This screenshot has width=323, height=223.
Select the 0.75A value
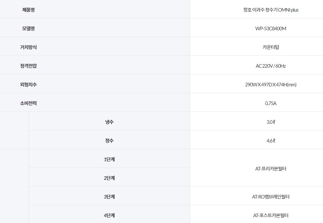[271, 103]
